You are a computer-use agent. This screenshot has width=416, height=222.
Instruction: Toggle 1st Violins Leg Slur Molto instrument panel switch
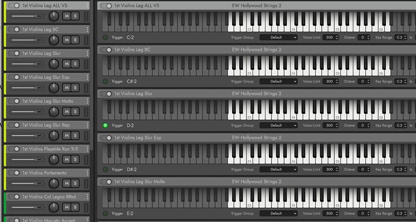pos(106,182)
